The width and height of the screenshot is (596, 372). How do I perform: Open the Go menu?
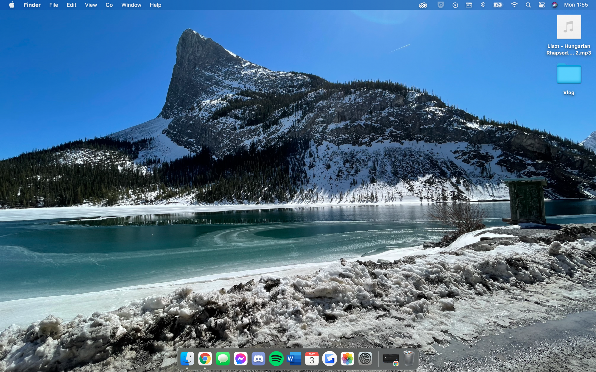click(x=109, y=5)
